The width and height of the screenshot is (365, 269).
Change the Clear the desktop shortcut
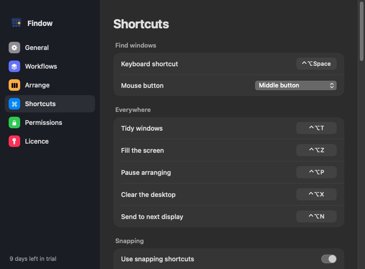(x=316, y=195)
